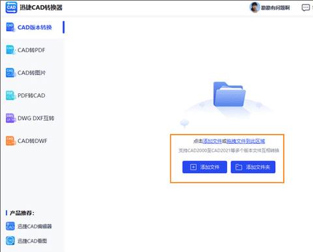Click the 添加文件 button

[205, 167]
